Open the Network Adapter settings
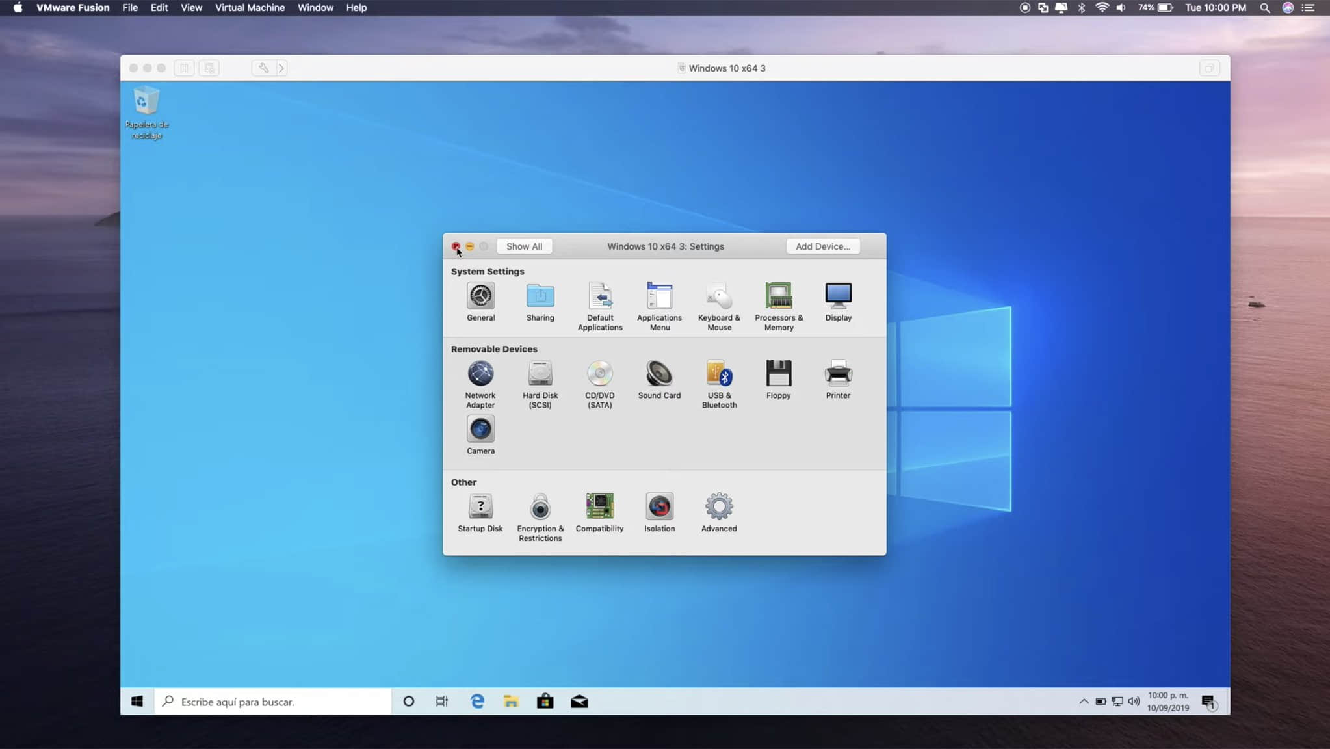 [x=480, y=374]
